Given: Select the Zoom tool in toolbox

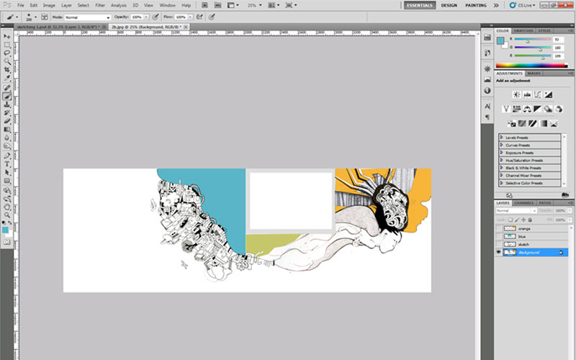Looking at the screenshot, I should click(7, 215).
